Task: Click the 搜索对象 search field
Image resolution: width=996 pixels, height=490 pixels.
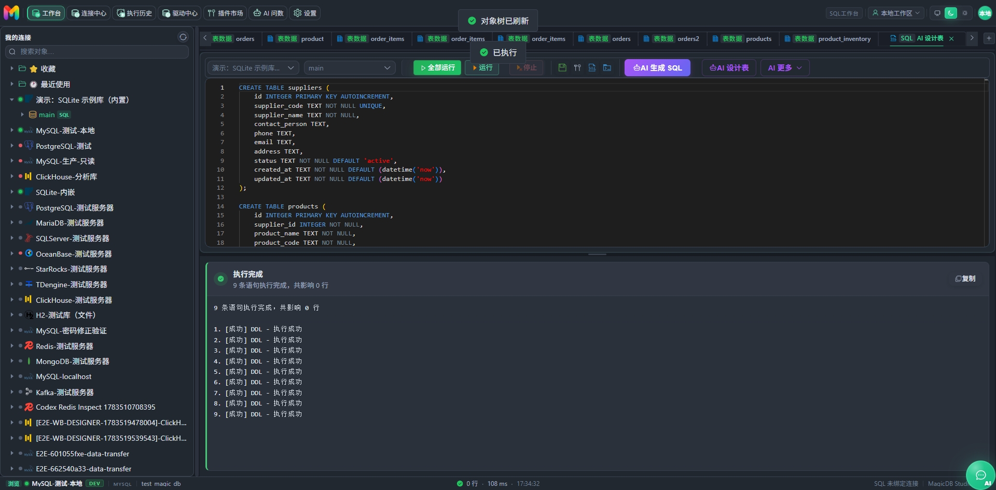Action: [97, 51]
